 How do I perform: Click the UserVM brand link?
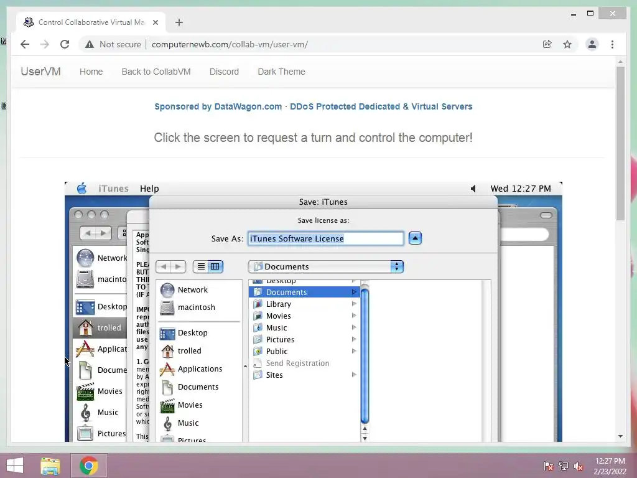[x=40, y=72]
